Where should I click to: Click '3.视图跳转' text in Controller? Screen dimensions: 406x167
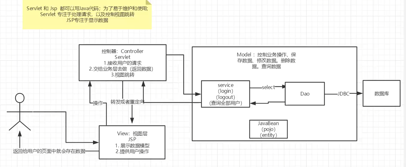123,75
